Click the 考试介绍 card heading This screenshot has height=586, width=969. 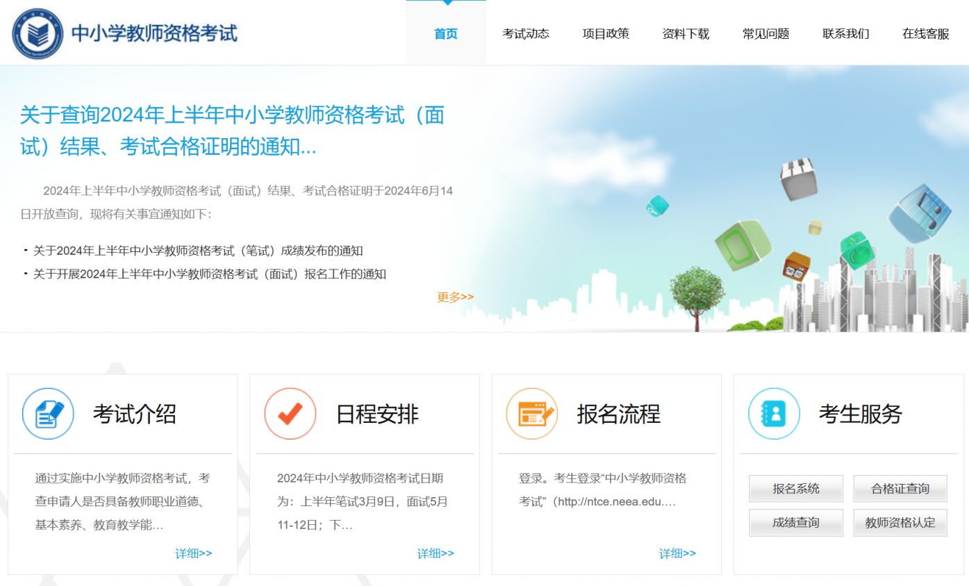135,414
